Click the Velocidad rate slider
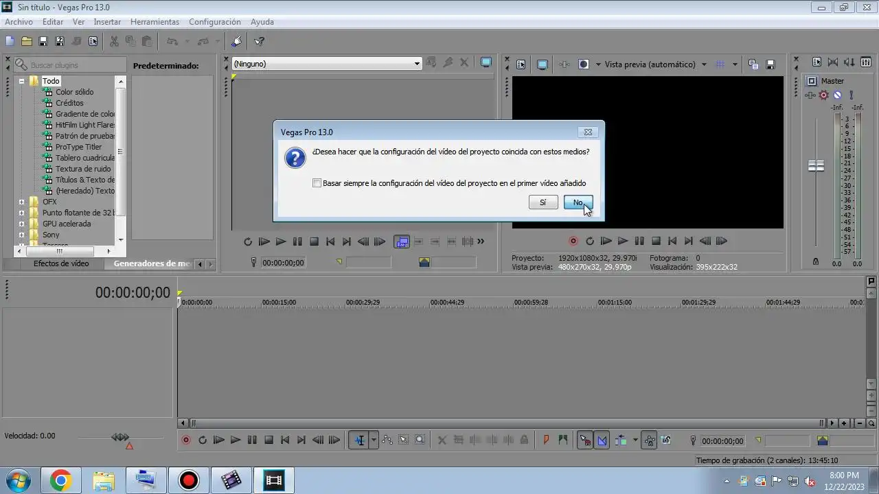The height and width of the screenshot is (494, 879). click(120, 437)
